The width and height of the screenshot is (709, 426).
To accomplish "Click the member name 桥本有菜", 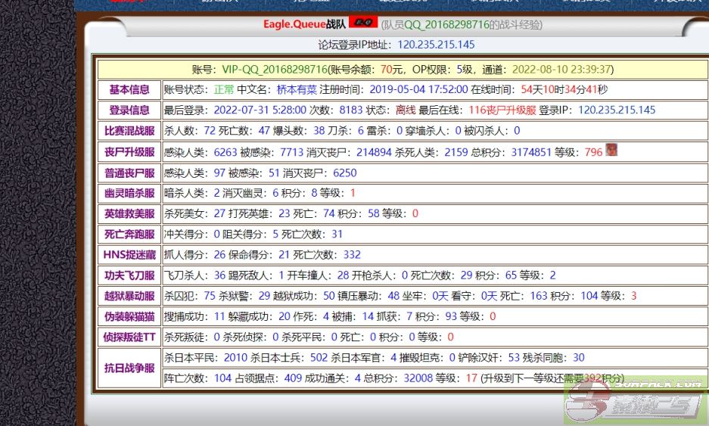I will 296,89.
